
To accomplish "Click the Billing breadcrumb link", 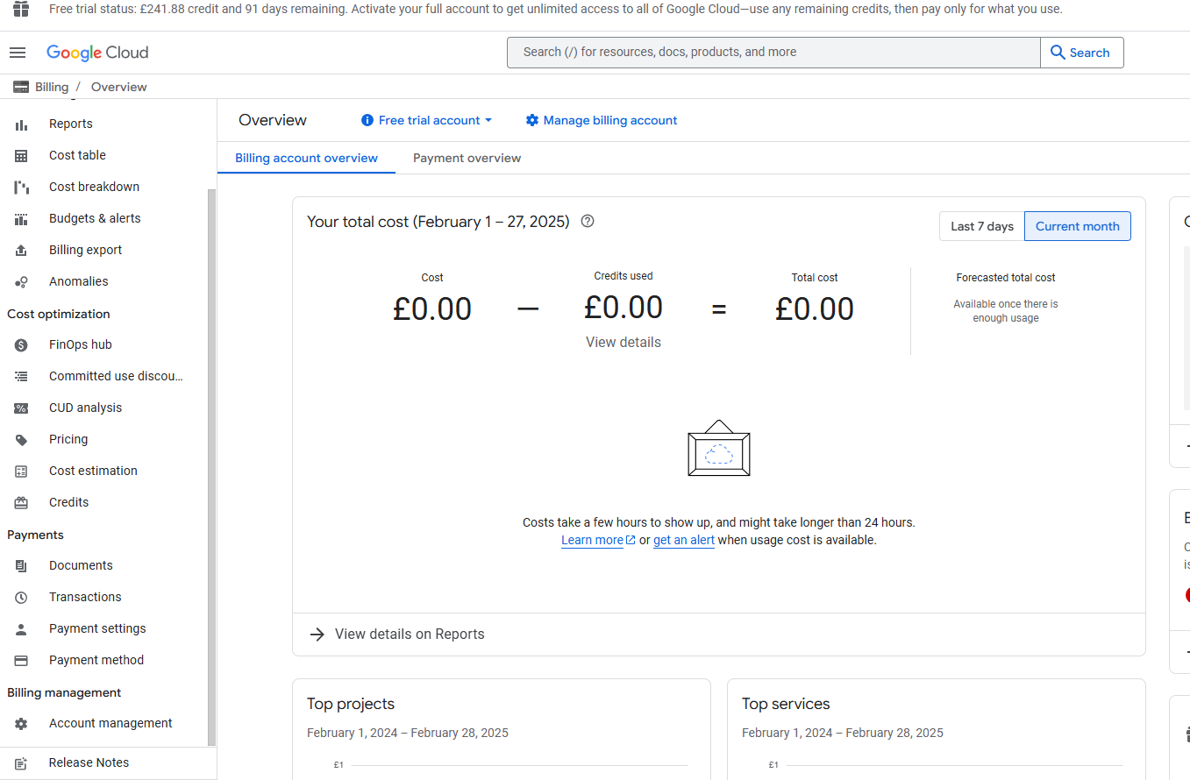I will pos(52,87).
